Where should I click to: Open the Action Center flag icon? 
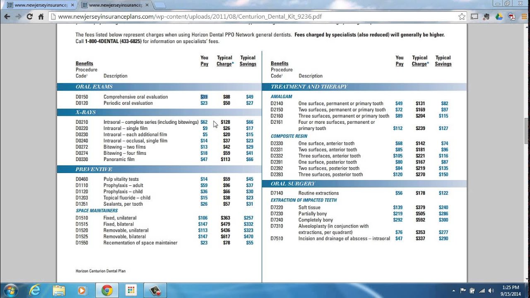(463, 291)
